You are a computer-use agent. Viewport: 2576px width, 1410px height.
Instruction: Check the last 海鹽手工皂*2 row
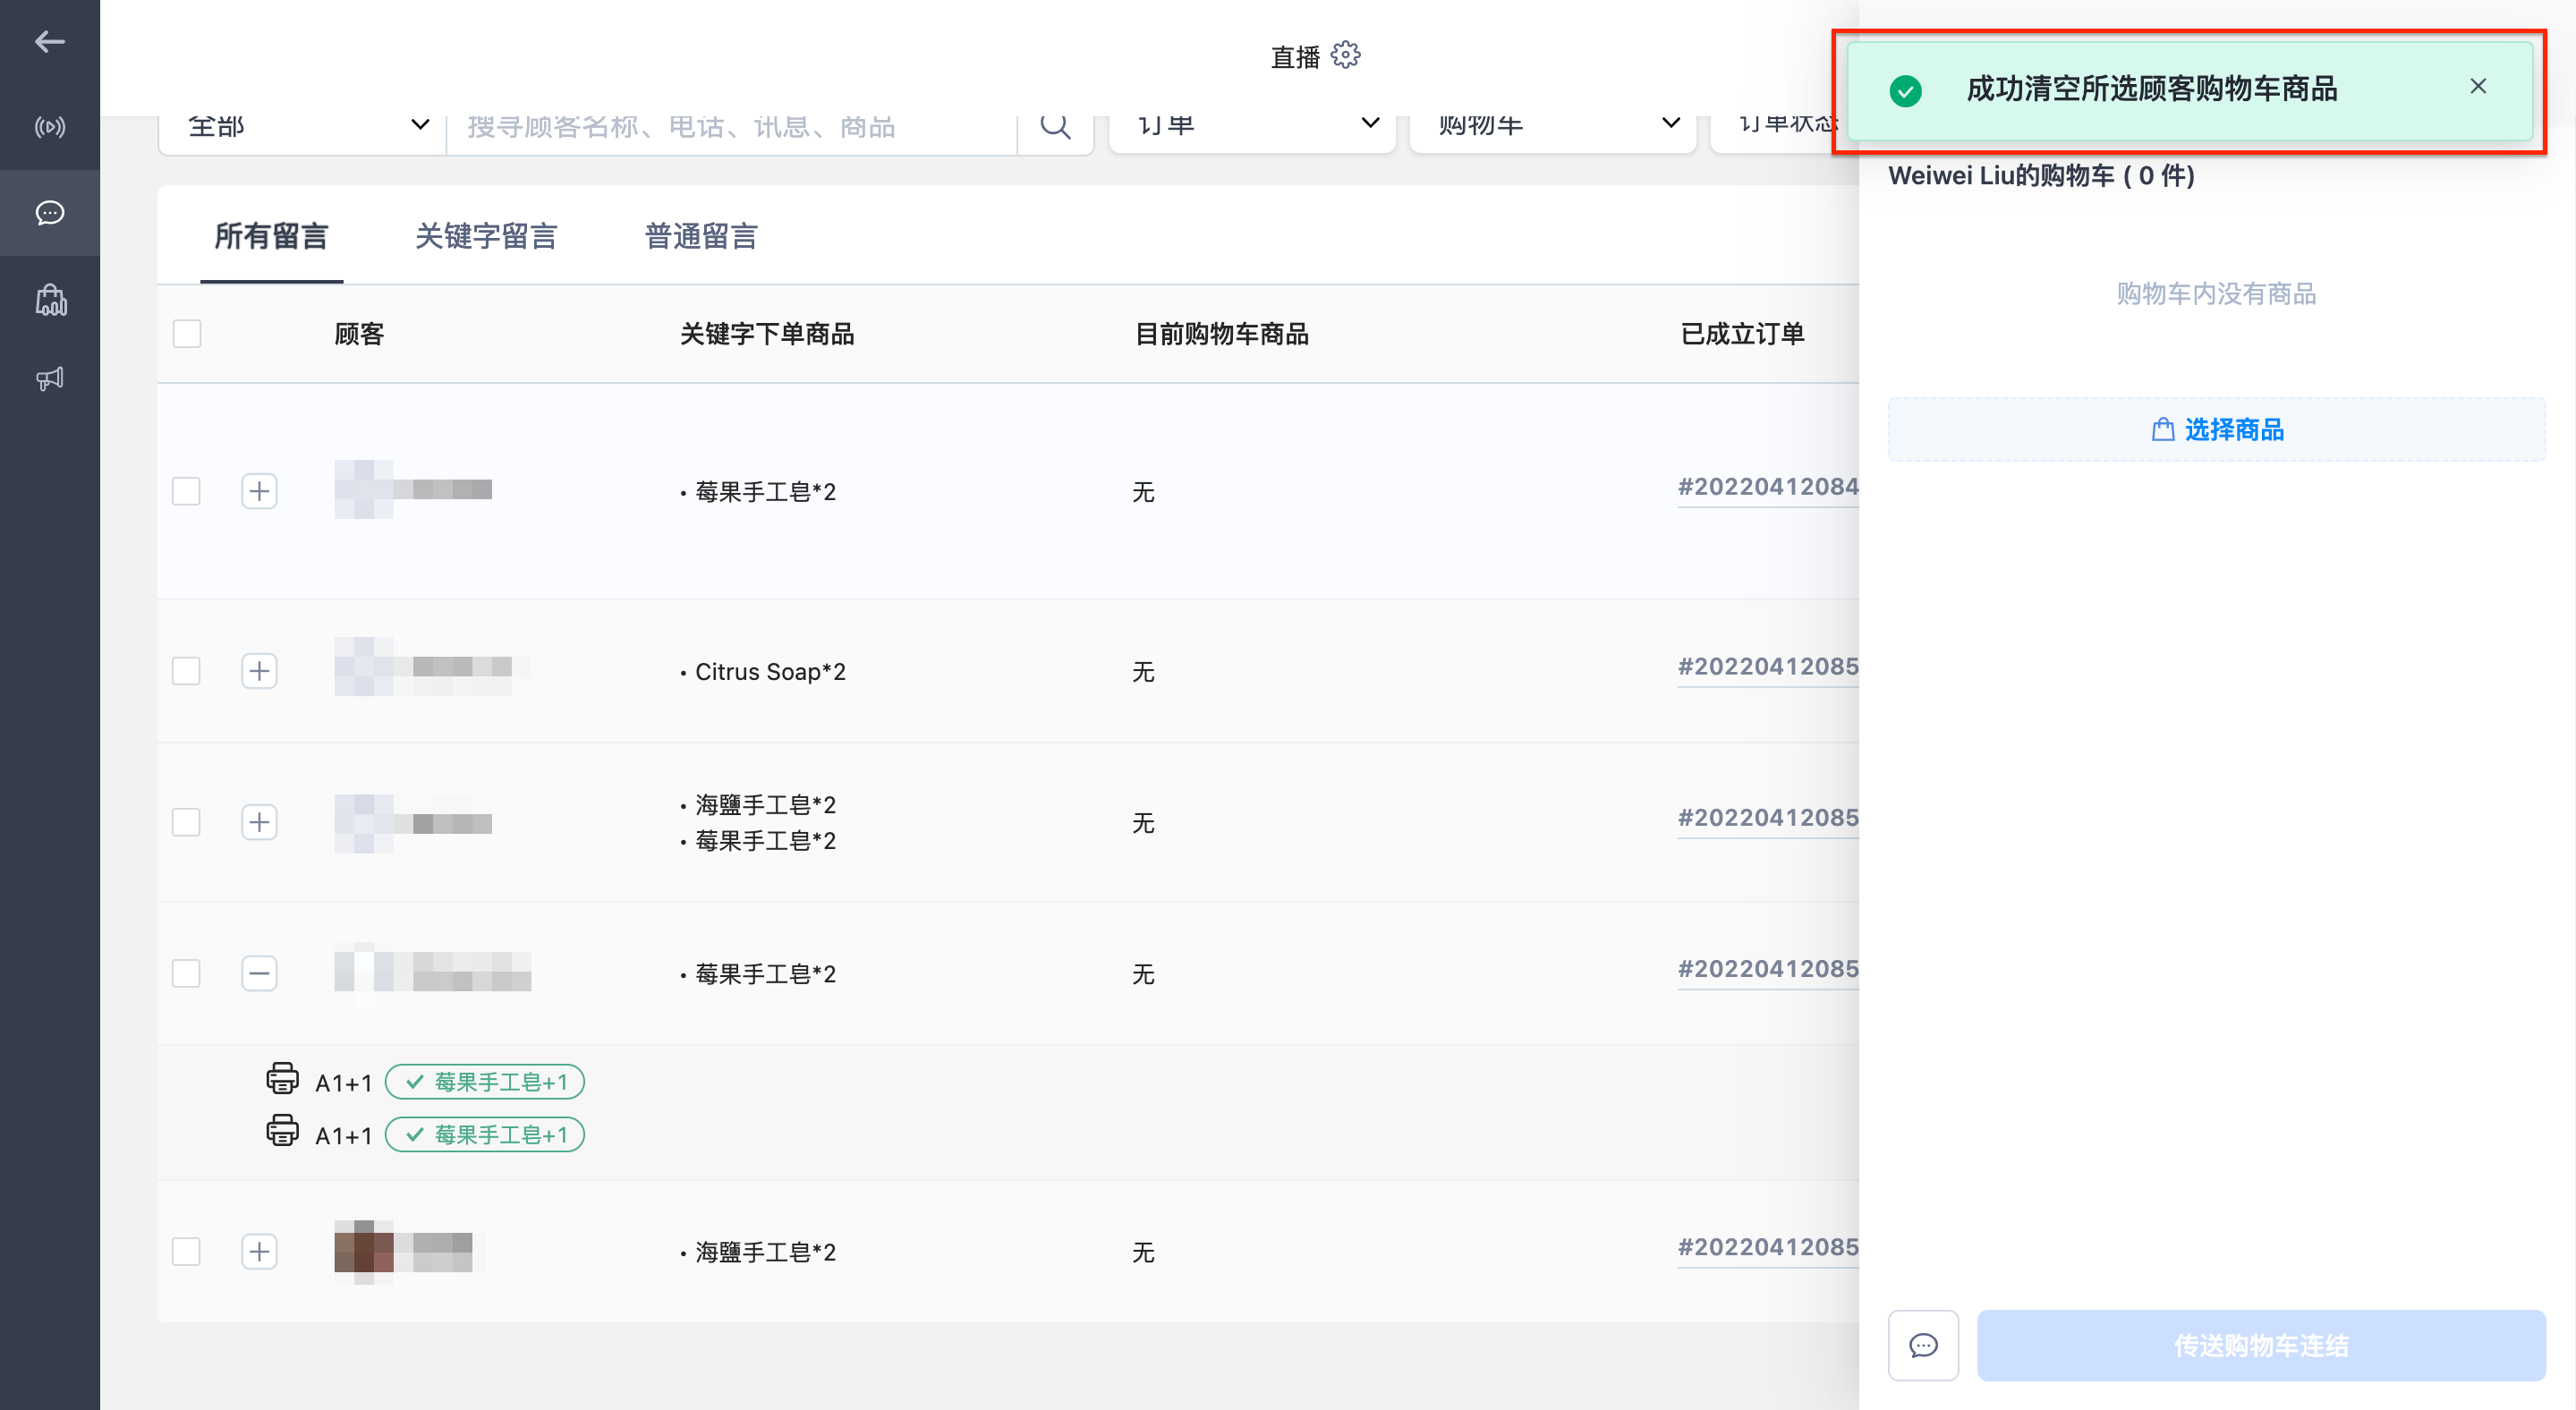click(187, 1251)
